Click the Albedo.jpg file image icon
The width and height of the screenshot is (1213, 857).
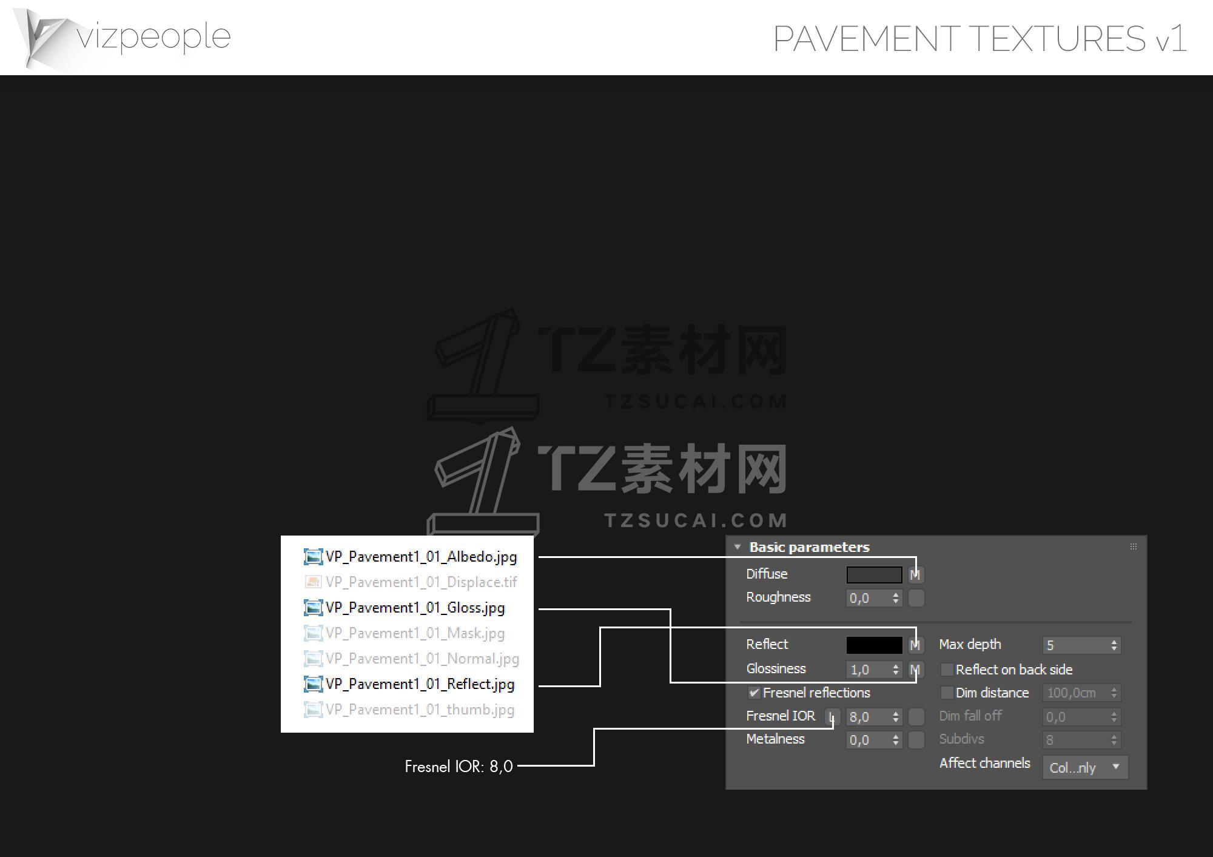pos(313,557)
